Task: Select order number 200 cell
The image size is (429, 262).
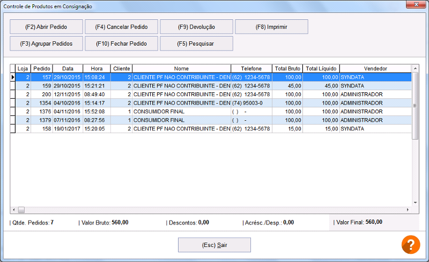Action: point(42,94)
